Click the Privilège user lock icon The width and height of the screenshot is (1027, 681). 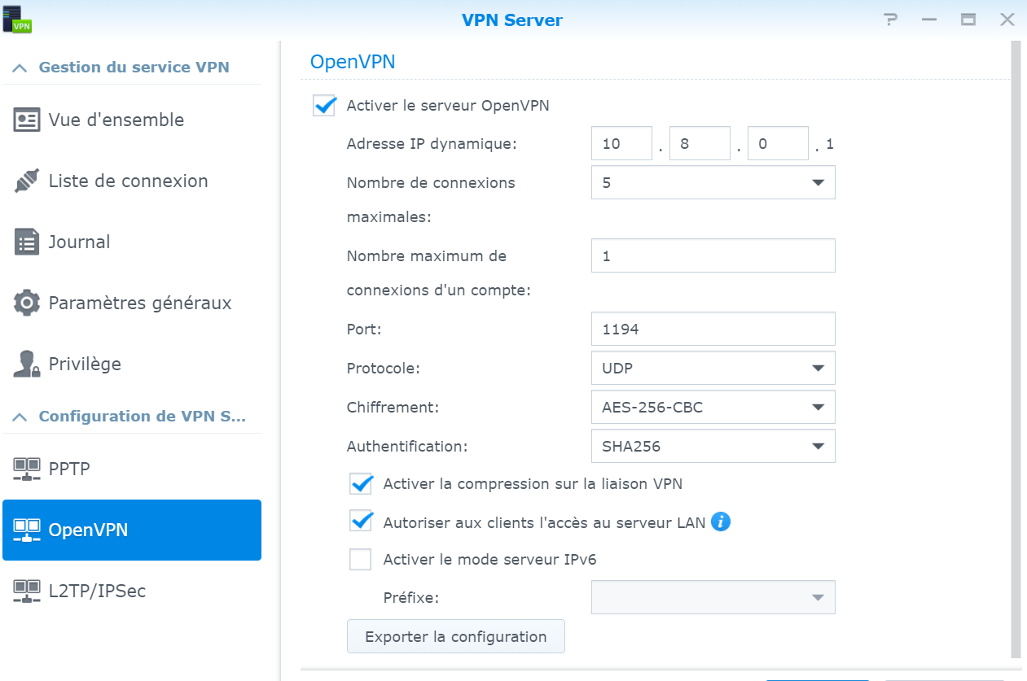click(27, 364)
